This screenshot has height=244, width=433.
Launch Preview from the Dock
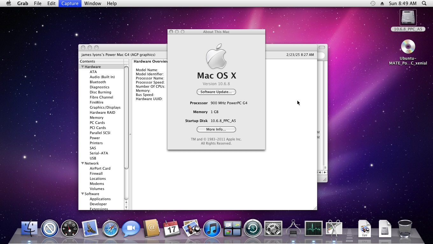pyautogui.click(x=192, y=229)
